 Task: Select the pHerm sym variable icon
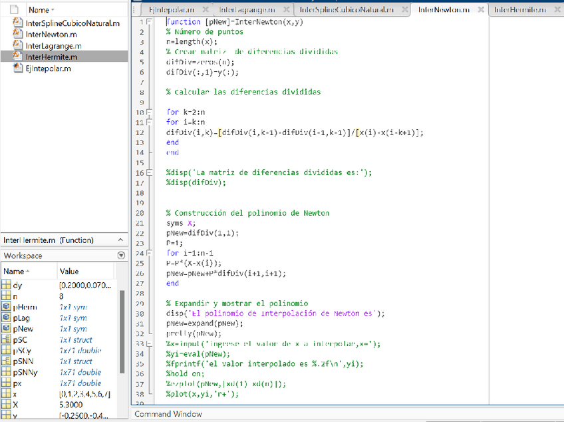pos(6,307)
